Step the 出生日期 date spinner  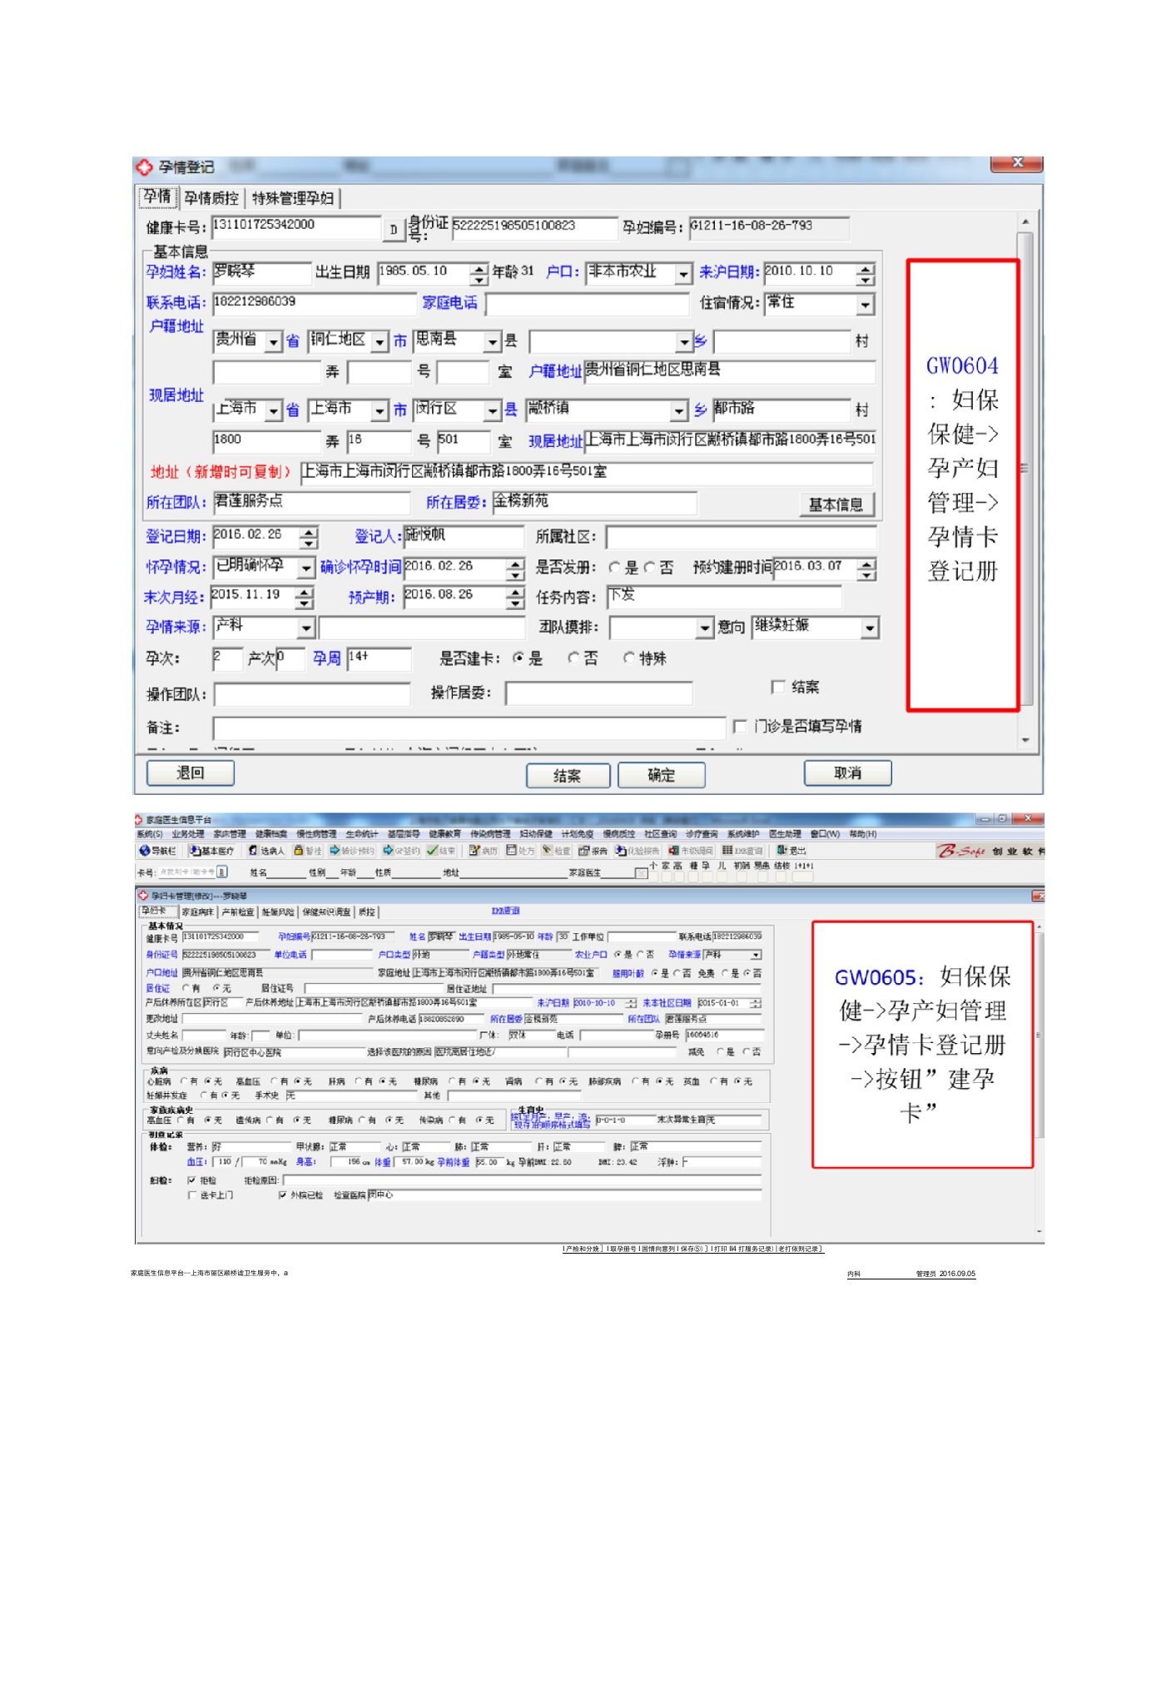(x=478, y=274)
